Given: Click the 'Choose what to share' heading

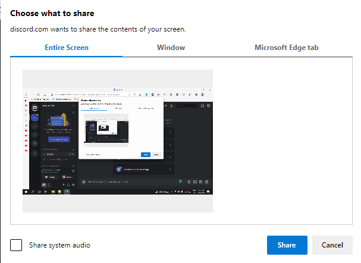Looking at the screenshot, I should coord(52,13).
